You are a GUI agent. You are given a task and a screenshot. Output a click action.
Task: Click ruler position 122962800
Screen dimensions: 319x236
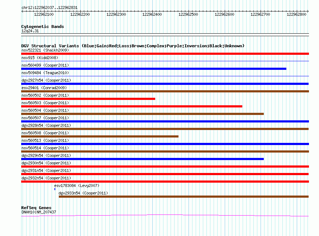(296, 14)
